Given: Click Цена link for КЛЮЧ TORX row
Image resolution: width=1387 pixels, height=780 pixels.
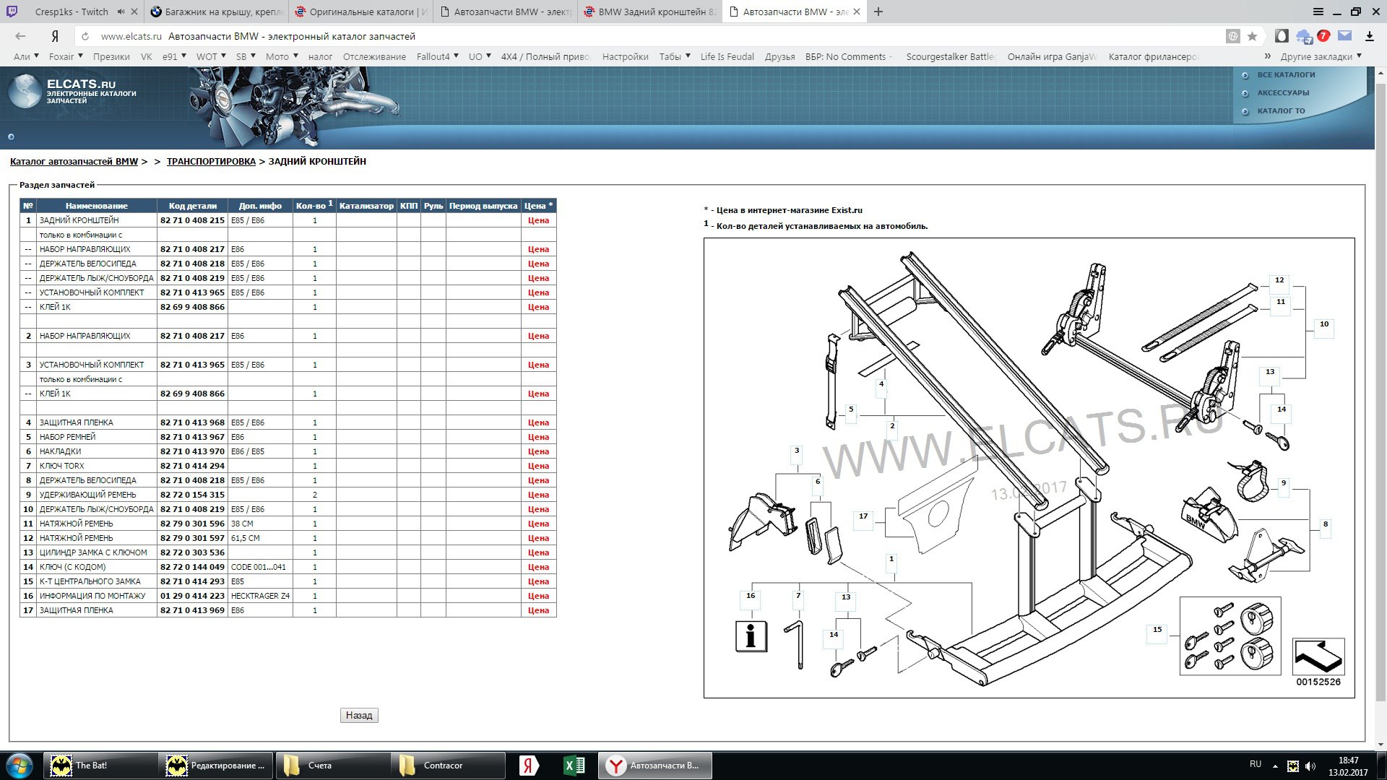Looking at the screenshot, I should [538, 466].
